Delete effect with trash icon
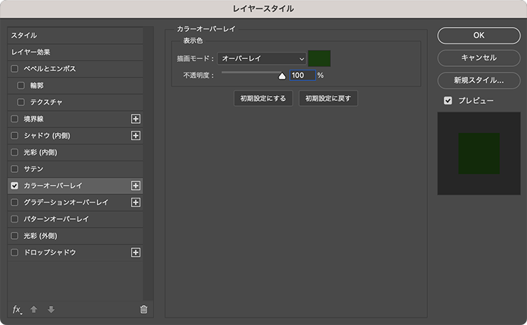Screen dimensions: 527x325 coord(144,309)
